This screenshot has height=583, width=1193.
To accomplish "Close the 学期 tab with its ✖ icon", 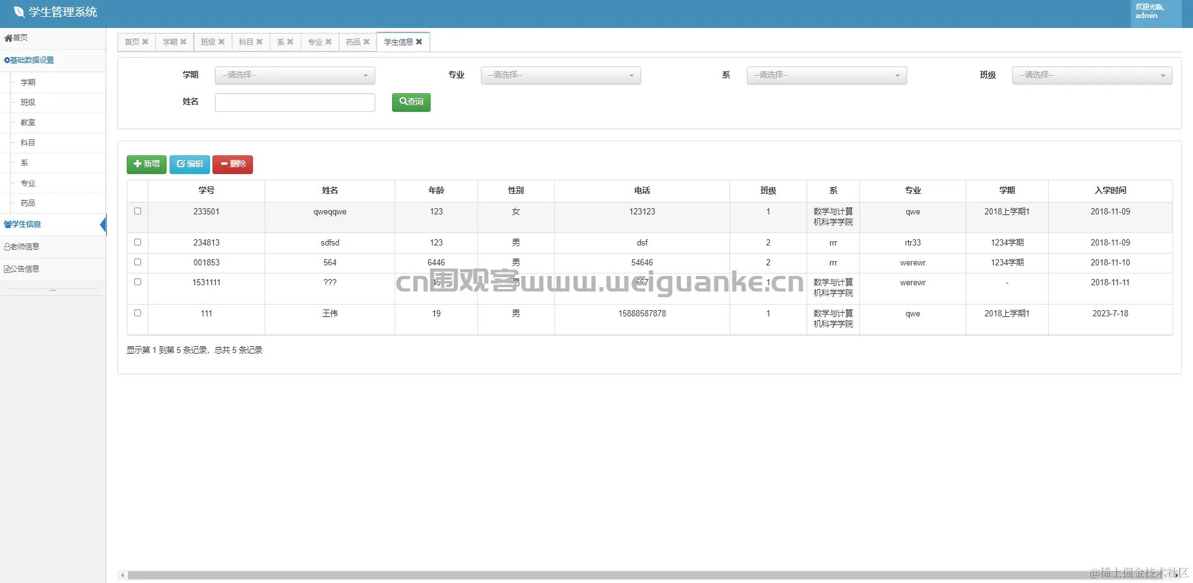I will (x=183, y=42).
